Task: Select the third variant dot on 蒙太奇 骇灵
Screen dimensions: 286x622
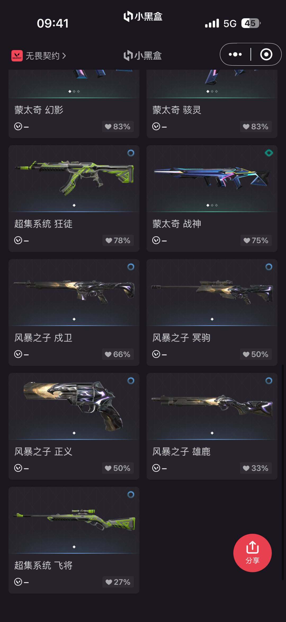Action: (216, 91)
